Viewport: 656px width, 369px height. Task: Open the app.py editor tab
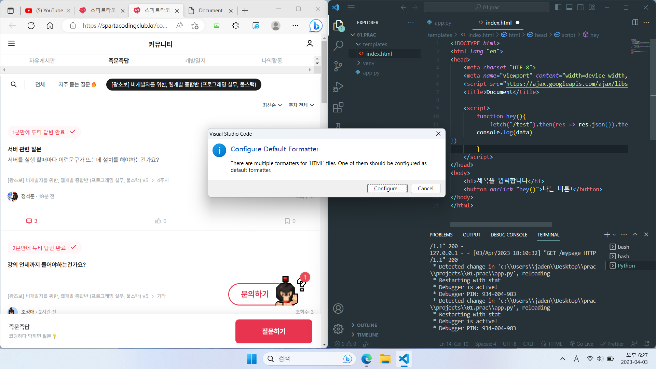(443, 23)
